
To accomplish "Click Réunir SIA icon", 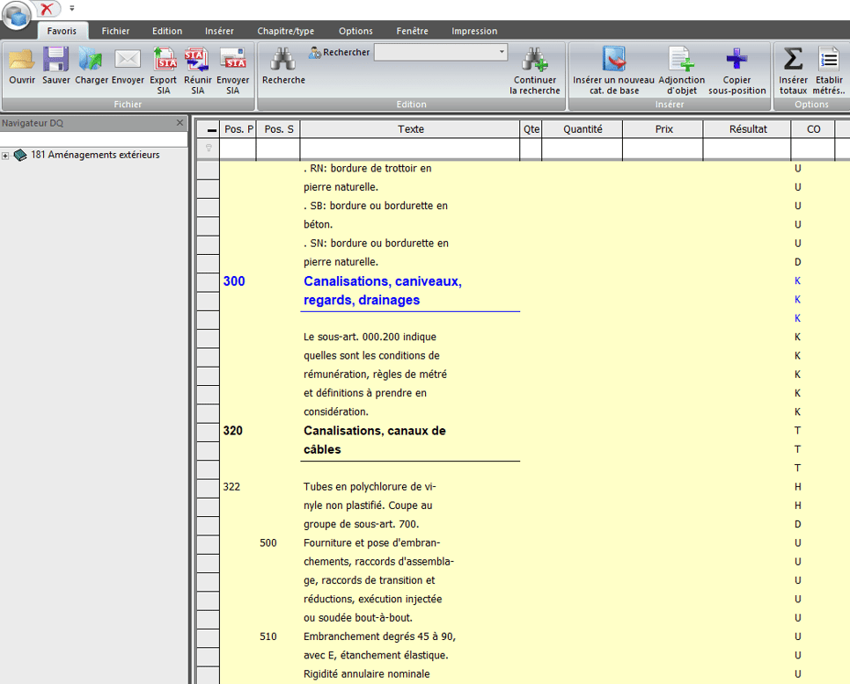I will coord(197,70).
